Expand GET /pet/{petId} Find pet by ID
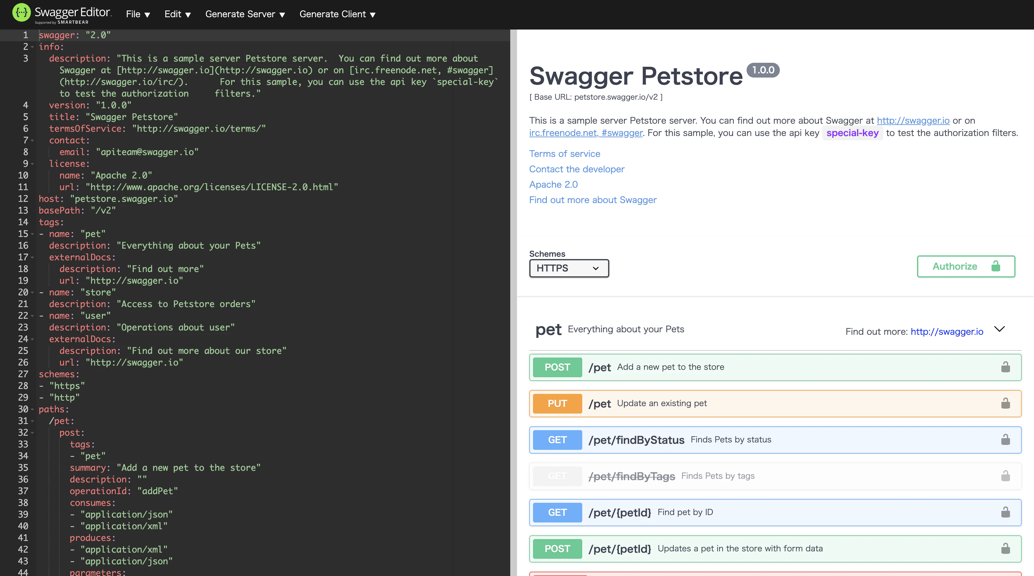 pyautogui.click(x=775, y=512)
